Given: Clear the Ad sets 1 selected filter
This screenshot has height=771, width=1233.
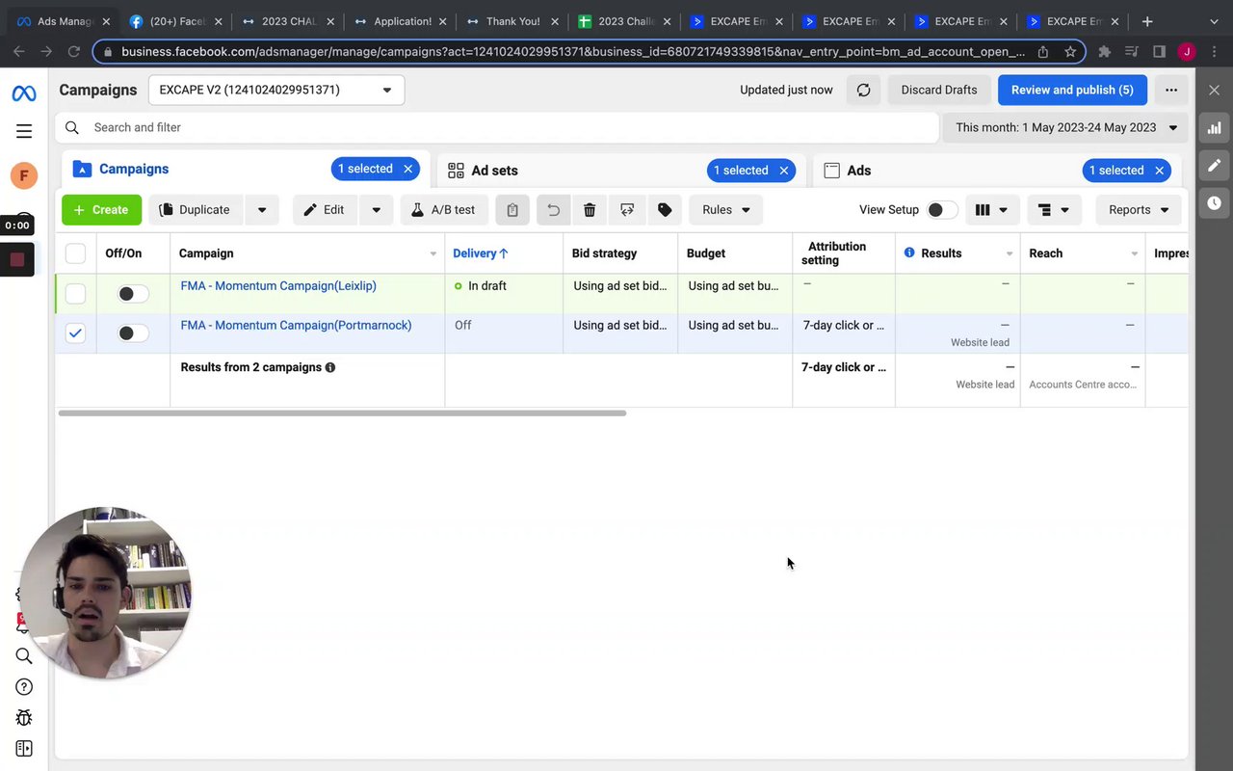Looking at the screenshot, I should (784, 171).
